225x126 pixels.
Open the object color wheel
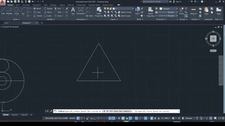coord(156,8)
